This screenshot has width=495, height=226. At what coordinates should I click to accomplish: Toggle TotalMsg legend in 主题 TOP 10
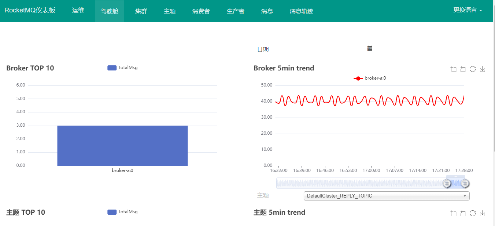122,212
